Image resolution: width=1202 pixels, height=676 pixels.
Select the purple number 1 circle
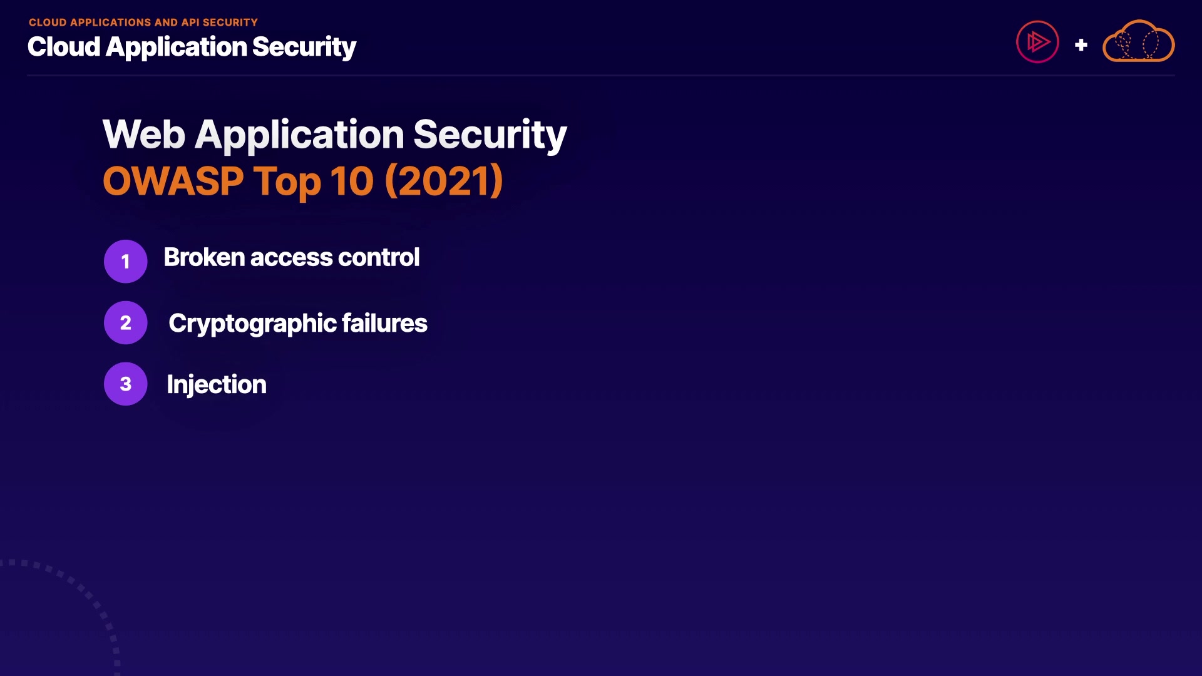click(x=126, y=261)
